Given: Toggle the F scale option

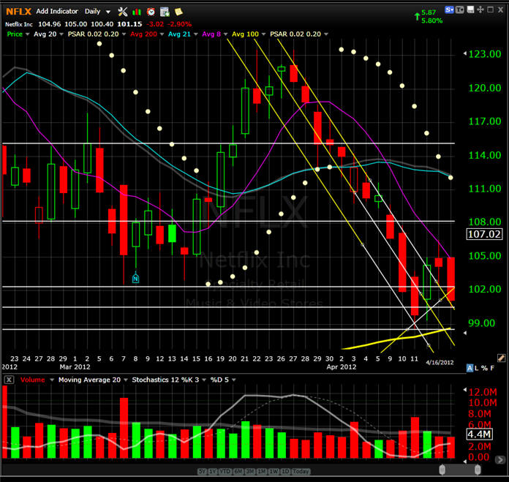Looking at the screenshot, I should 492,368.
